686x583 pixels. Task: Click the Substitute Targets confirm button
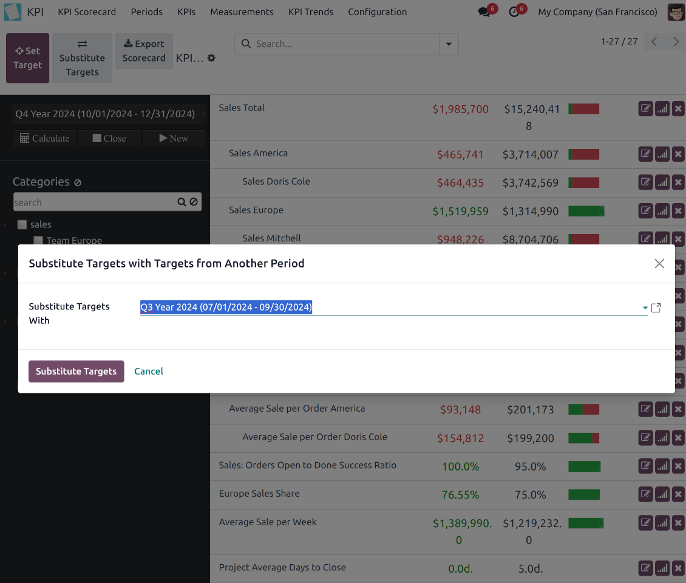76,371
